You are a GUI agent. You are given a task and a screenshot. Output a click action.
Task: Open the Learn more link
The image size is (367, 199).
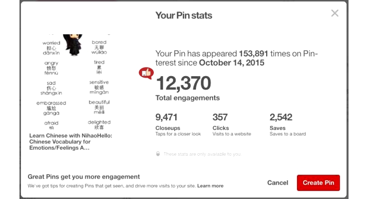point(210,186)
